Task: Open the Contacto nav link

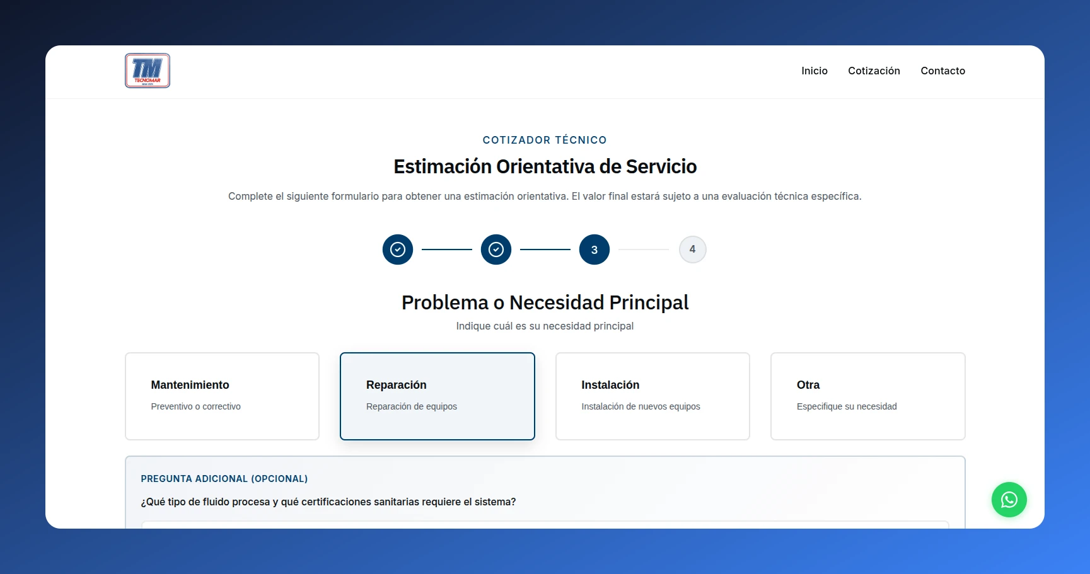Action: point(942,71)
